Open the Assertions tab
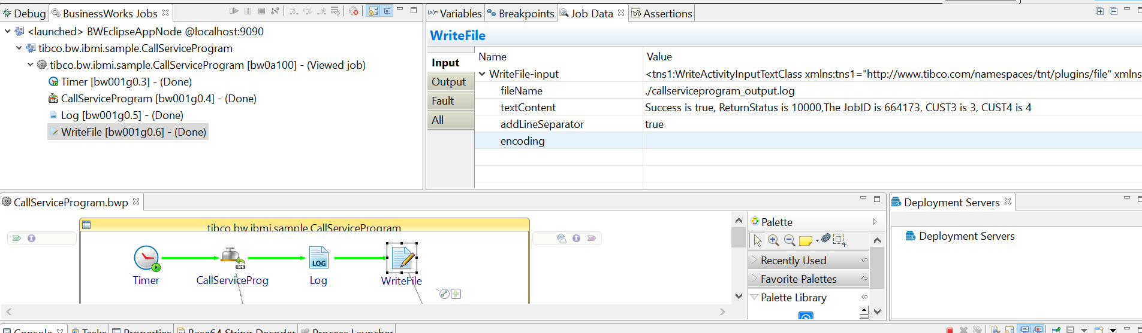 [662, 13]
